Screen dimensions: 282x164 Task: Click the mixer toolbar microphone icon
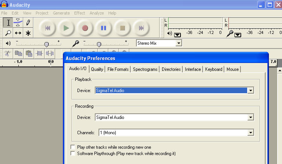[75, 44]
